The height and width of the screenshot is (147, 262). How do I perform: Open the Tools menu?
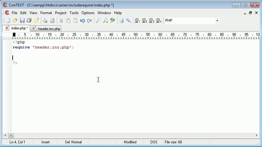[x=74, y=13]
